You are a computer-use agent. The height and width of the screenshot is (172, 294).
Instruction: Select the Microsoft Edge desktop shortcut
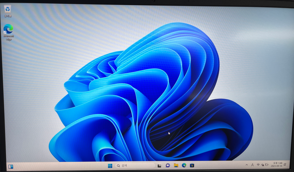(x=9, y=32)
